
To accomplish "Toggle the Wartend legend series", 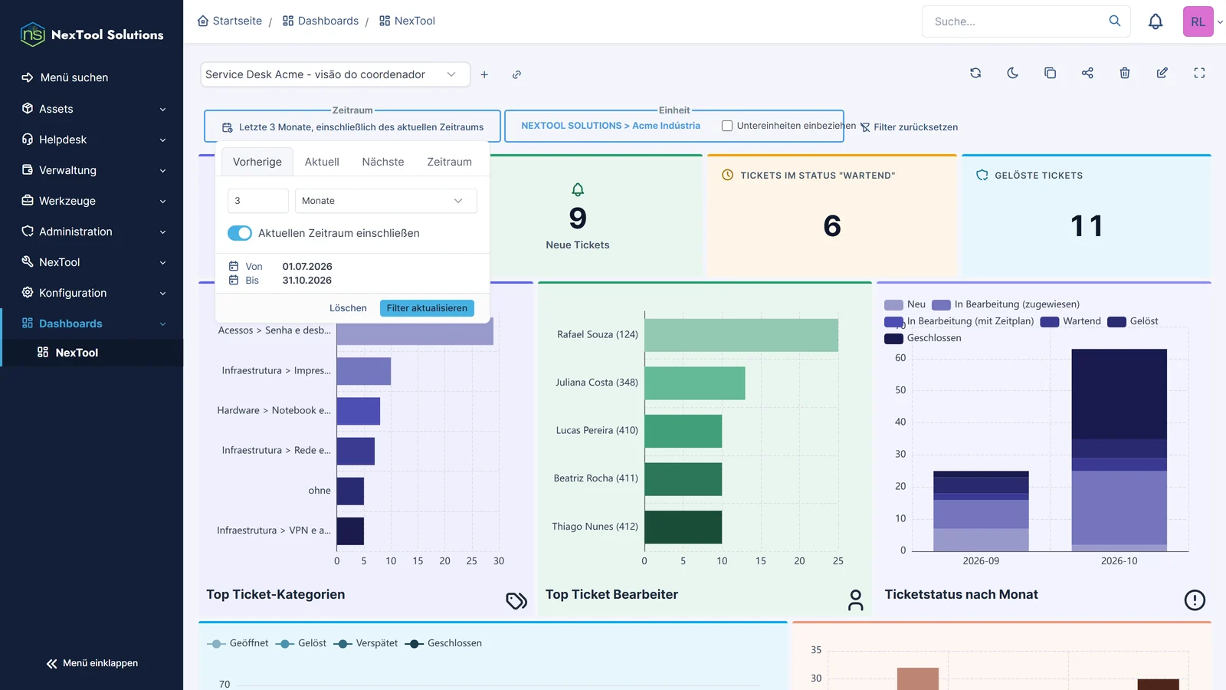I will [1070, 321].
